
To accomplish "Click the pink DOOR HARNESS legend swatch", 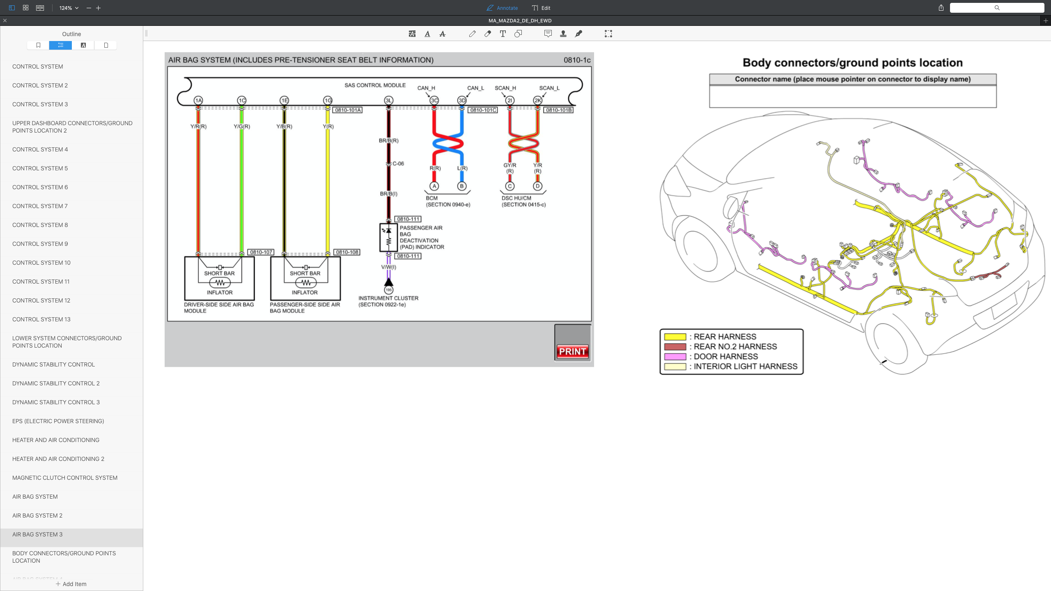I will click(x=675, y=357).
